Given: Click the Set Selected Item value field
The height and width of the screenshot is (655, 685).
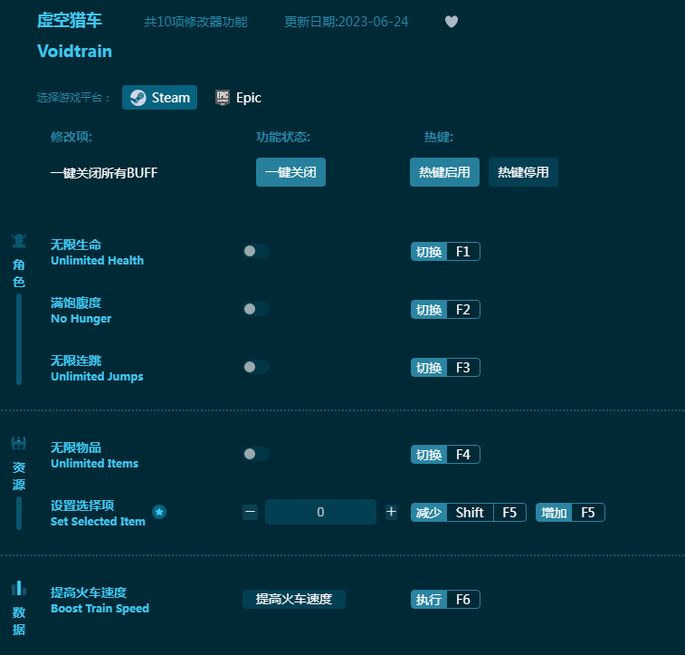Looking at the screenshot, I should tap(320, 512).
